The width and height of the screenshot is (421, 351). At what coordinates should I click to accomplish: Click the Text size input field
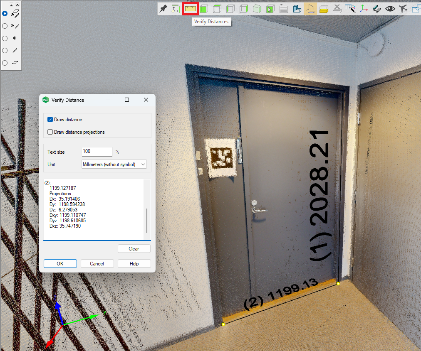tap(97, 152)
